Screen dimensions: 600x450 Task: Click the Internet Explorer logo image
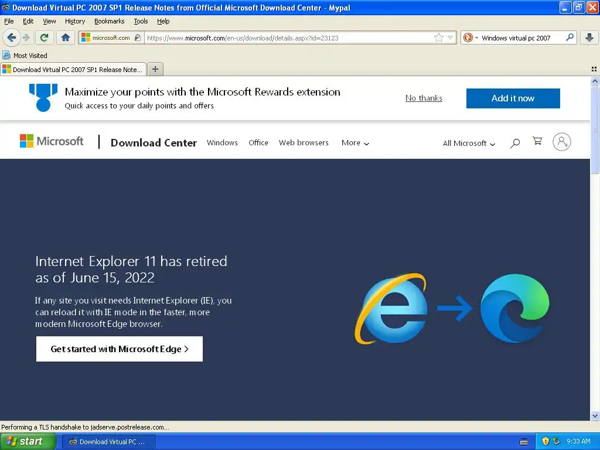coord(391,308)
